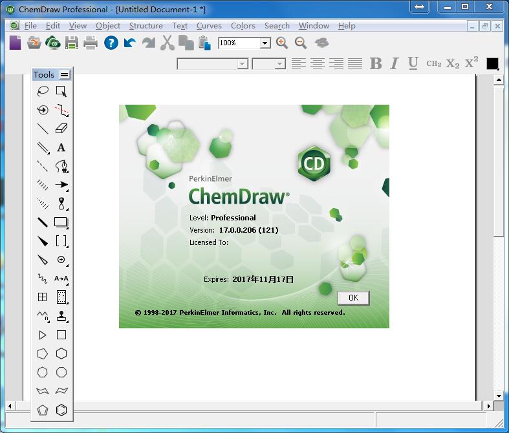509x433 pixels.
Task: Select the Text tool
Action: coord(61,147)
